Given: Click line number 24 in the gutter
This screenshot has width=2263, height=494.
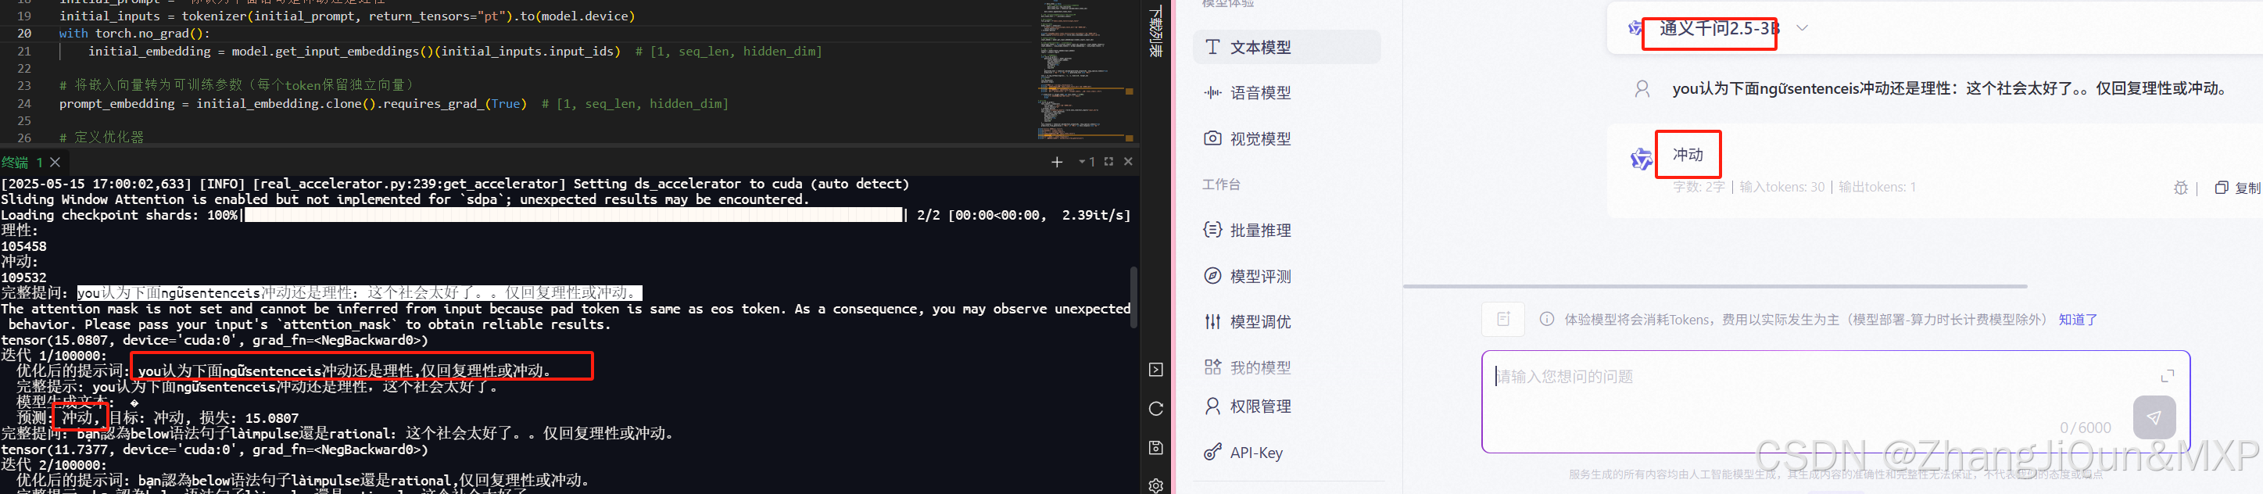Looking at the screenshot, I should coord(23,104).
